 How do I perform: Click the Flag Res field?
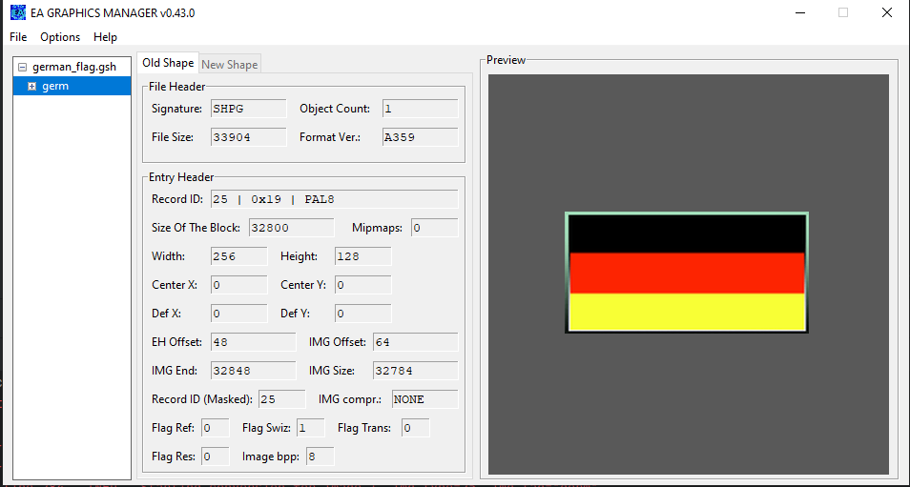216,457
